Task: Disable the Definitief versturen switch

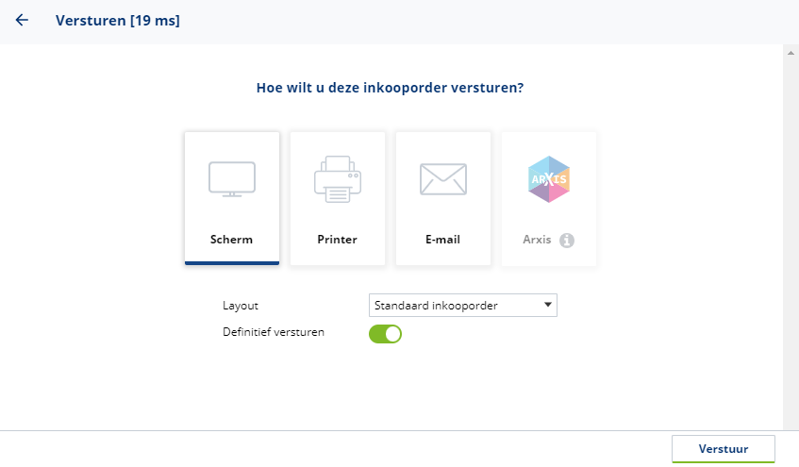Action: coord(385,333)
